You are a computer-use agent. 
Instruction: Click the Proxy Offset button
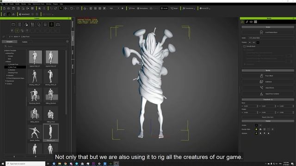[x=268, y=76]
